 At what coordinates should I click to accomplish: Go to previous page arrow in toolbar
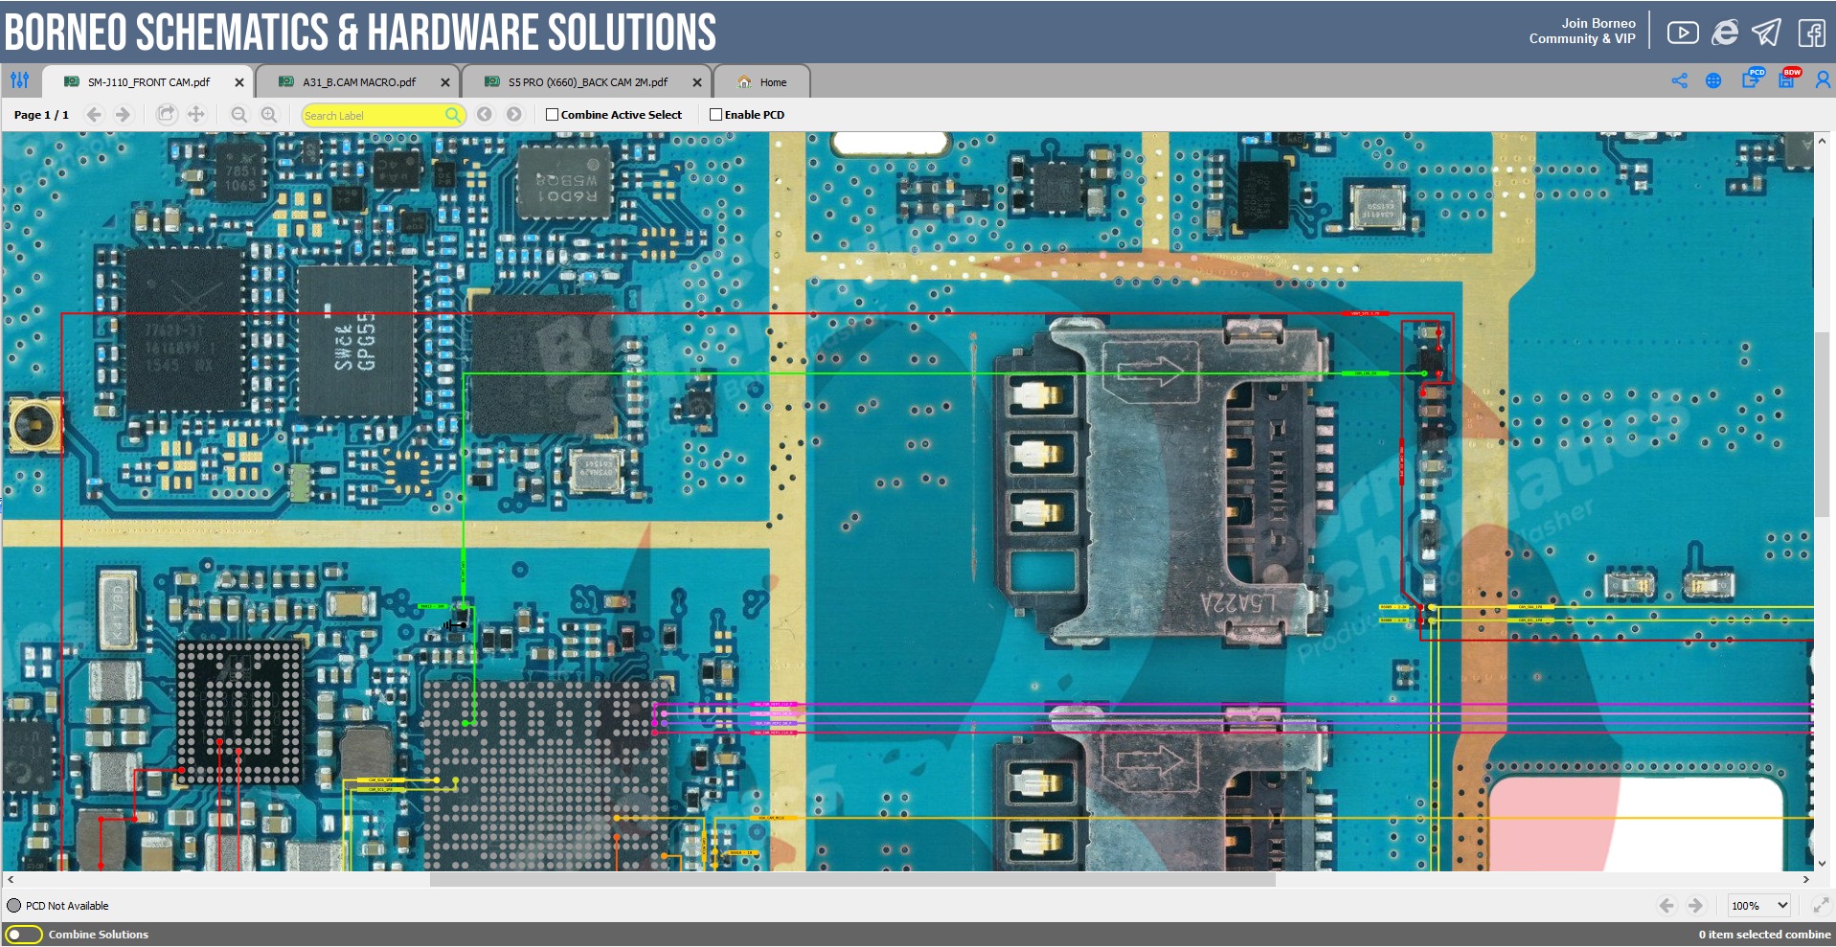pyautogui.click(x=94, y=115)
